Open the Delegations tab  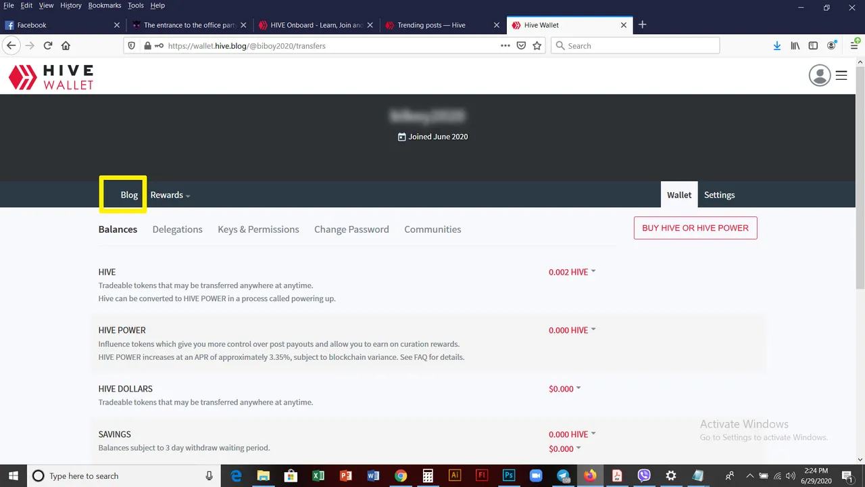click(177, 229)
